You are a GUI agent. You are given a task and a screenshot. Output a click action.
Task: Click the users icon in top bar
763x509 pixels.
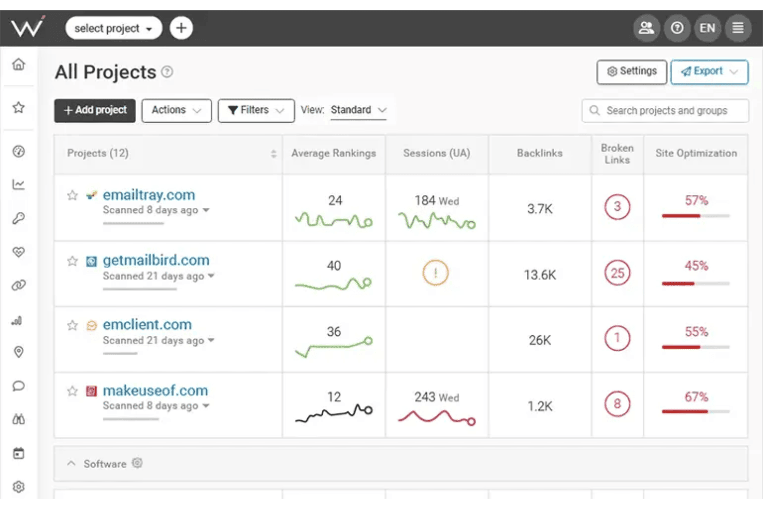click(x=646, y=28)
